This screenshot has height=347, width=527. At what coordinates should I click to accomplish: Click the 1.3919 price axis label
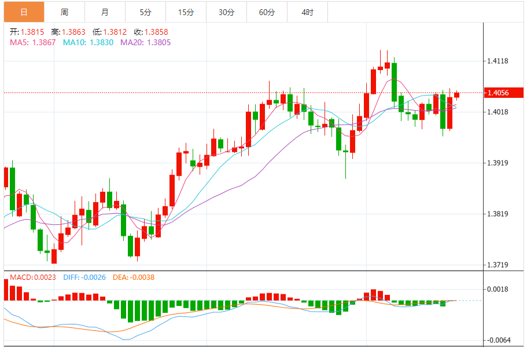tap(497, 163)
